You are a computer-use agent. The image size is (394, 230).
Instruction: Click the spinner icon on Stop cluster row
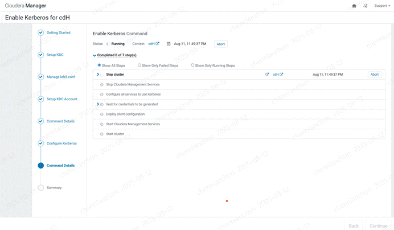[102, 75]
